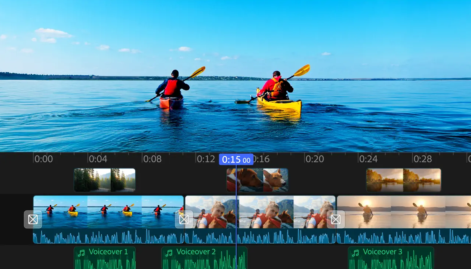This screenshot has width=471, height=269.
Task: Select the Voiceover 3 audio clip label
Action: click(x=383, y=252)
